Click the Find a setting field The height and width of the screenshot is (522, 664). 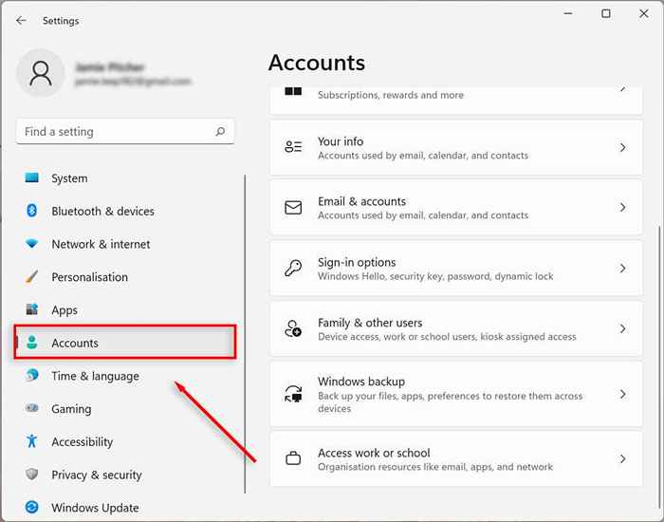(125, 131)
